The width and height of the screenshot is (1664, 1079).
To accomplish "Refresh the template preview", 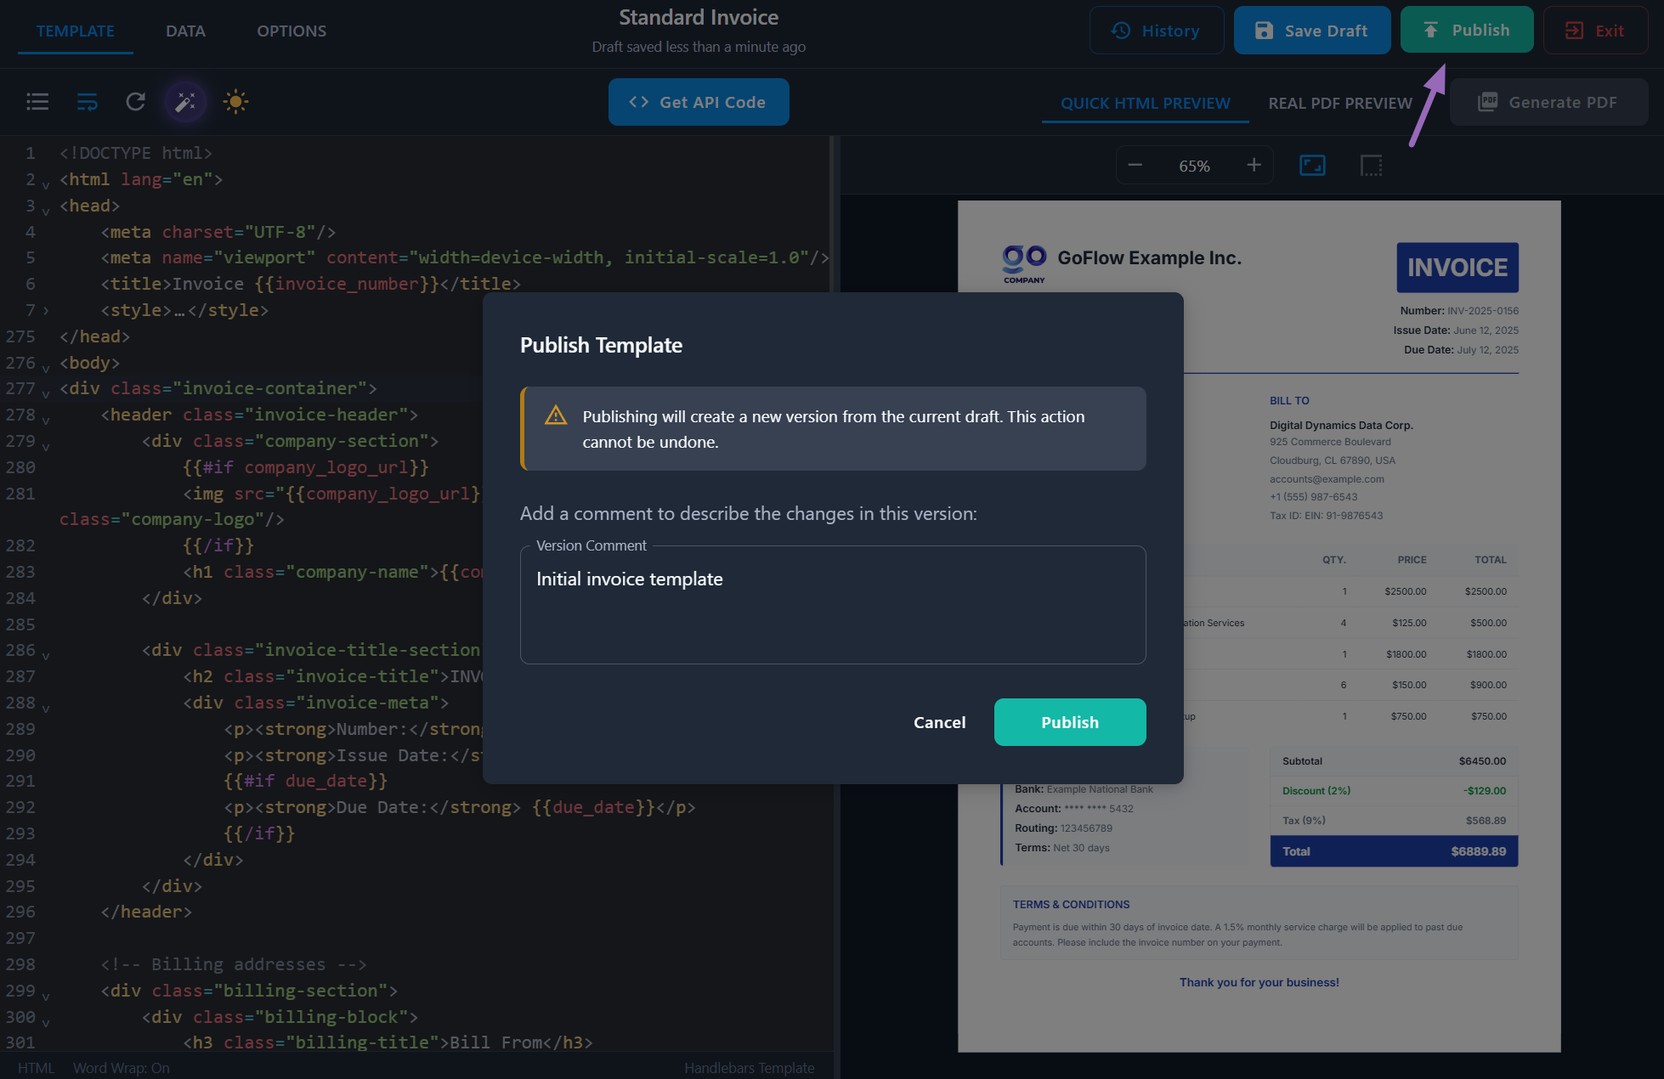I will coord(136,101).
